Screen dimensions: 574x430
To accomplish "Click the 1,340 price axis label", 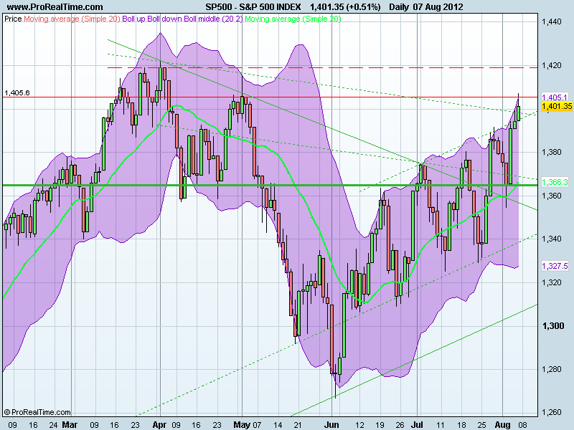I will tap(551, 239).
